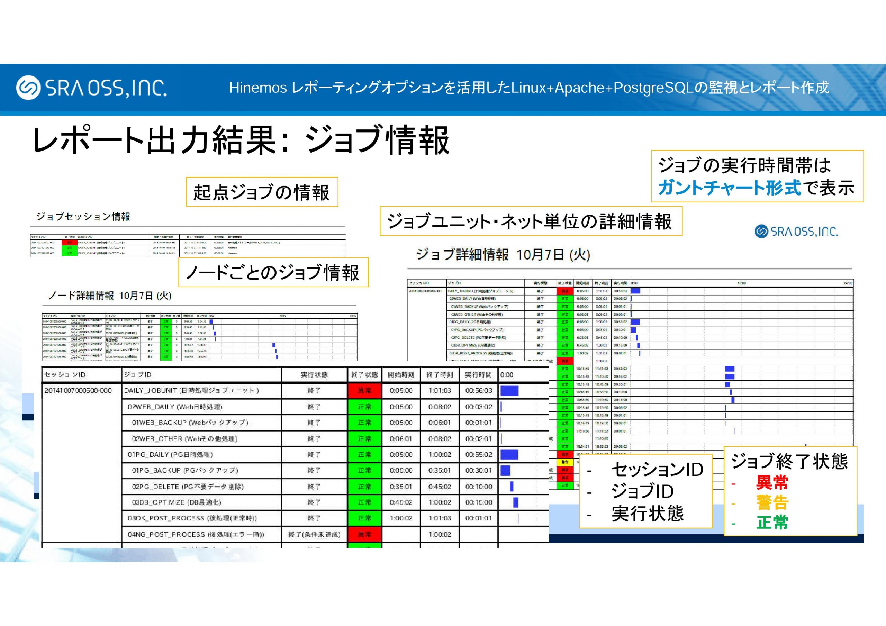Click the 00:56:03 duration of DAILY_JOBUNIT in the enlarged table
The width and height of the screenshot is (886, 626).
479,391
